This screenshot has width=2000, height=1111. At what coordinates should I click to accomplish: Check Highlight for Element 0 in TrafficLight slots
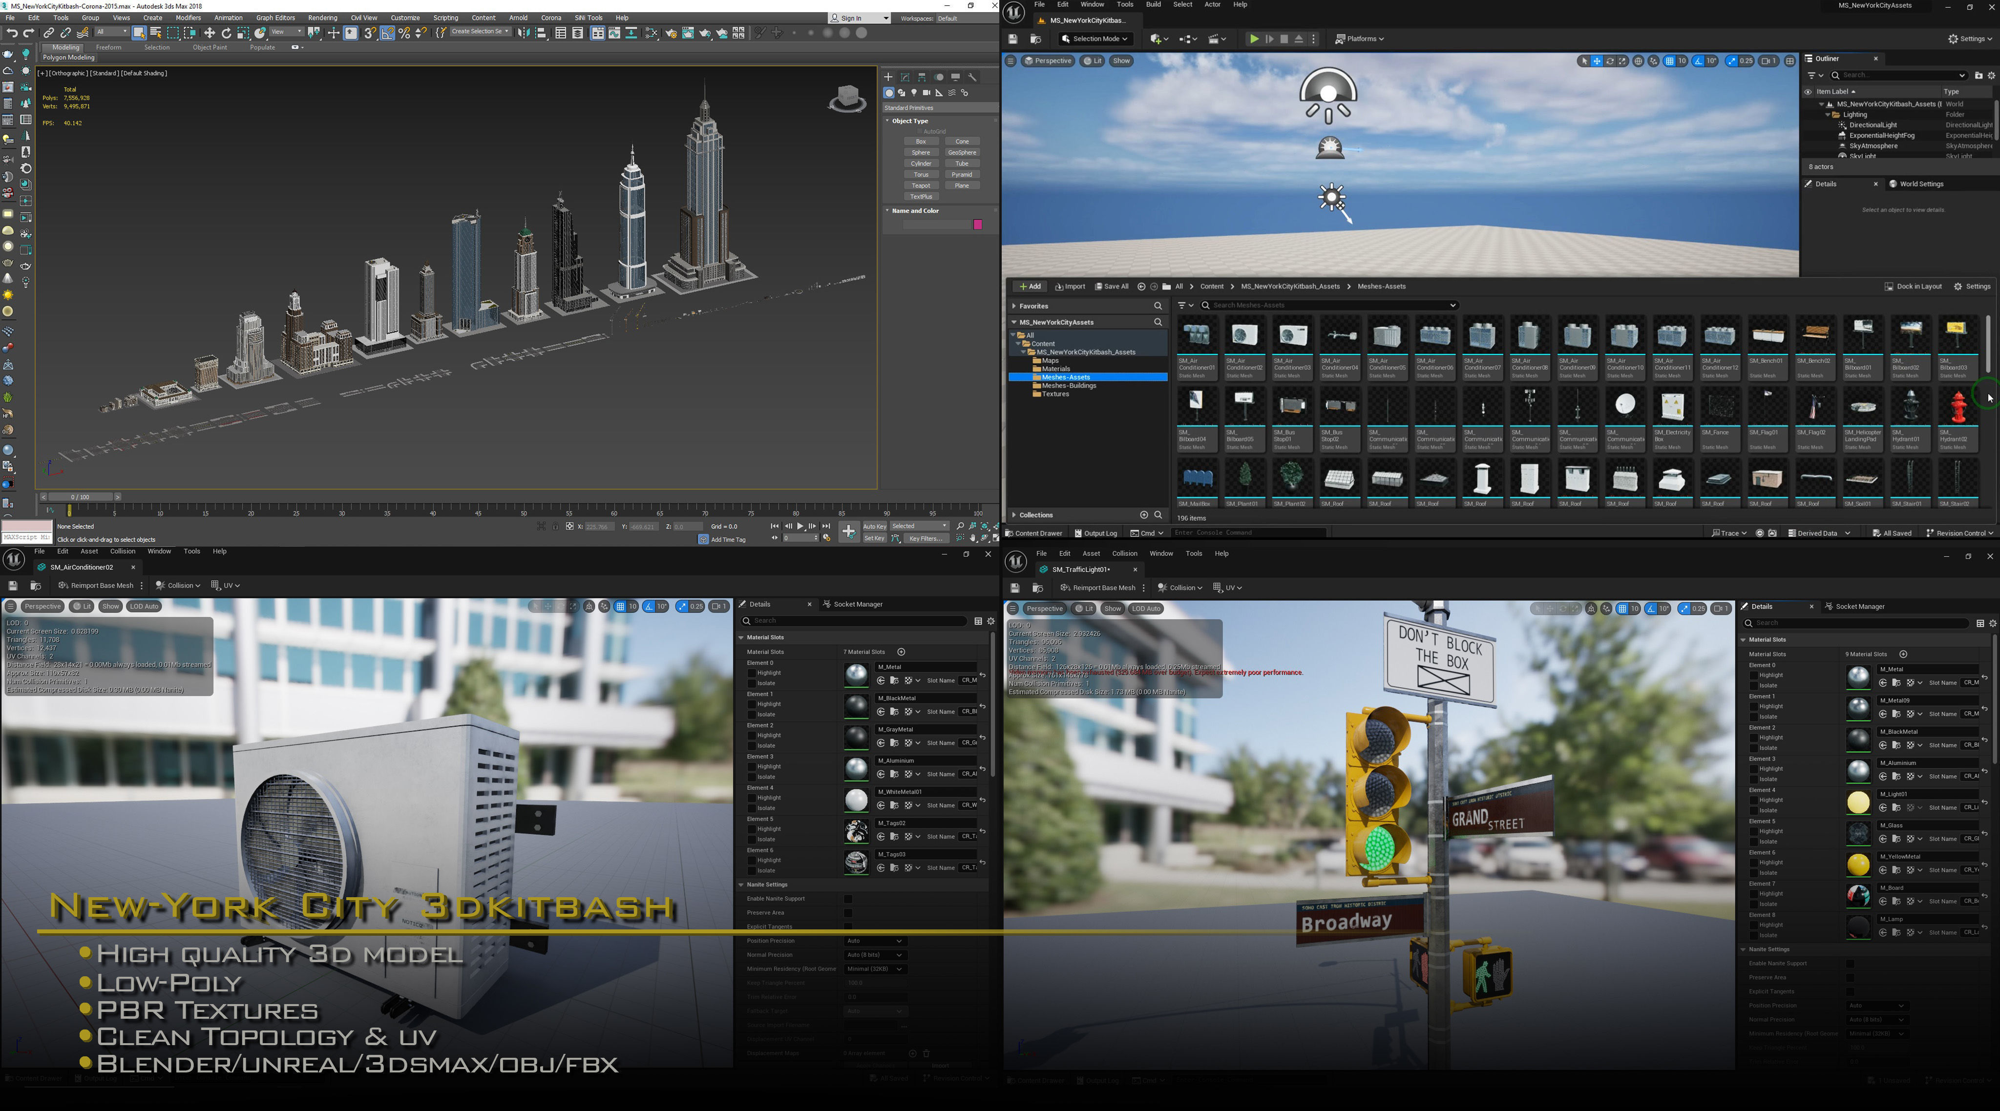pyautogui.click(x=1754, y=675)
